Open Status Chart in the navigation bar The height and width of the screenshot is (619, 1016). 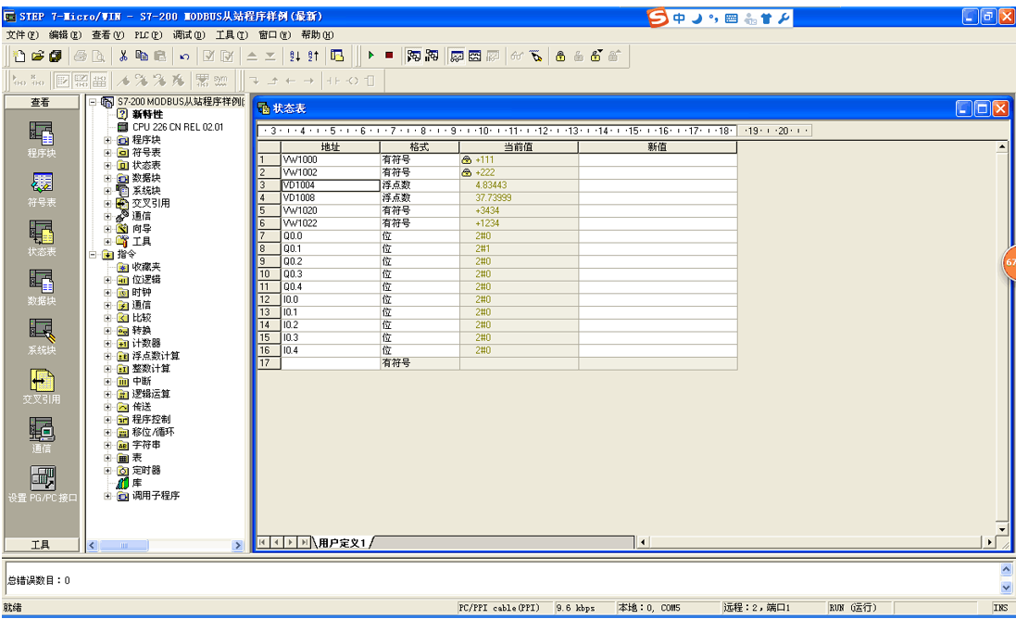pos(42,238)
